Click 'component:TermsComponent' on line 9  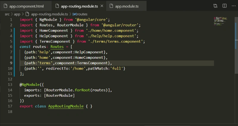(81, 63)
